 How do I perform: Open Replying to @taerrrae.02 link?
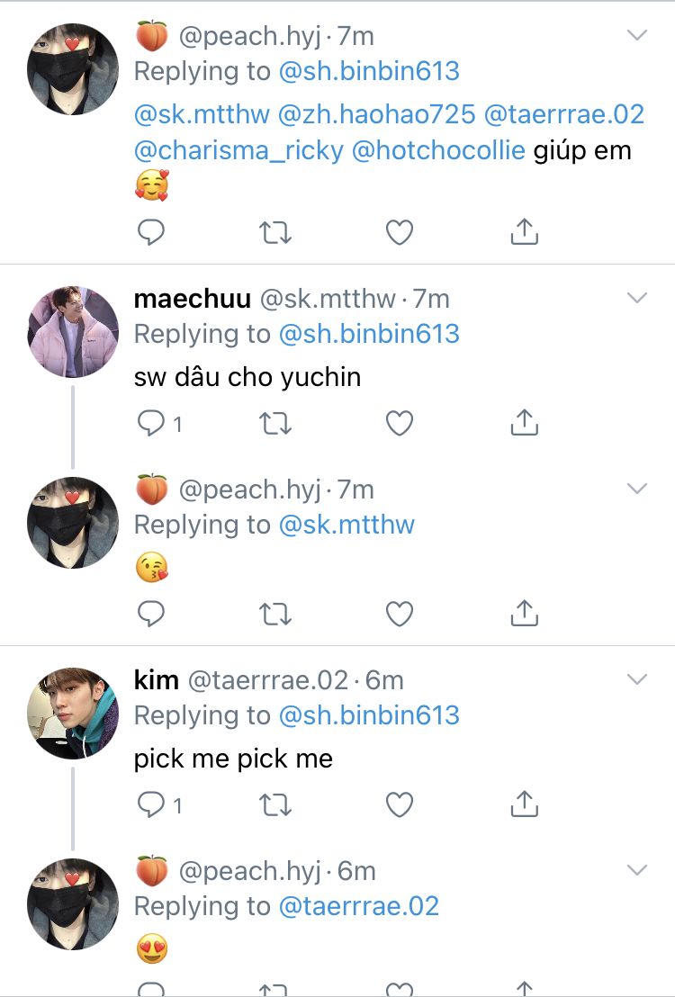359,906
